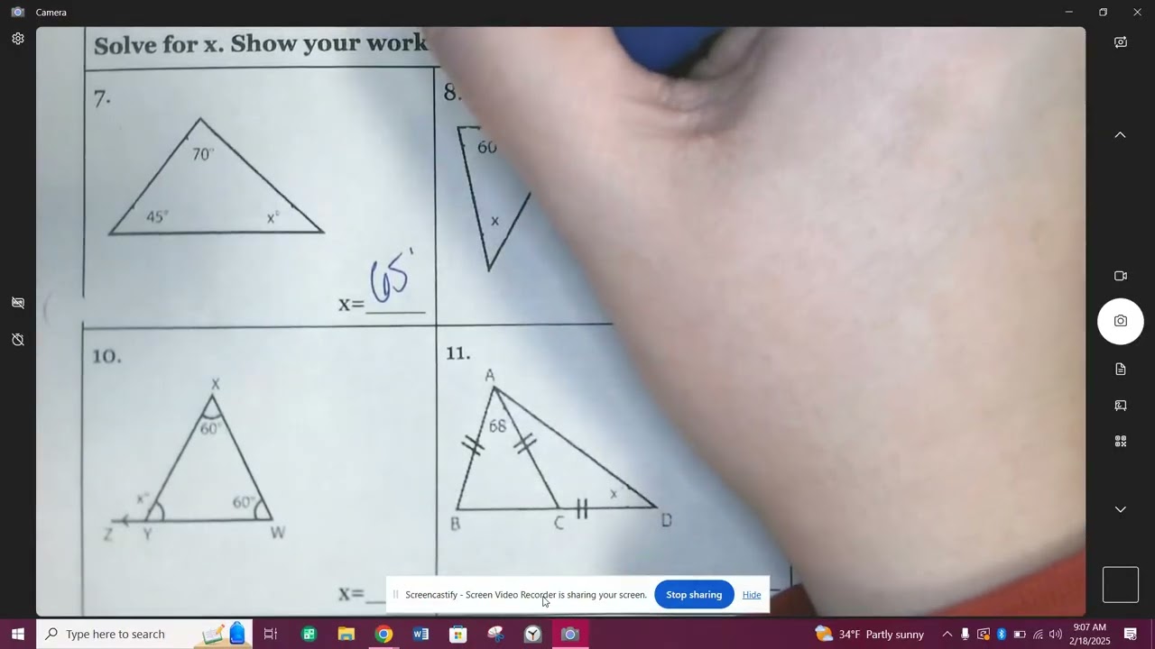Toggle HDR off icon on left sidebar
1155x649 pixels.
[x=17, y=303]
